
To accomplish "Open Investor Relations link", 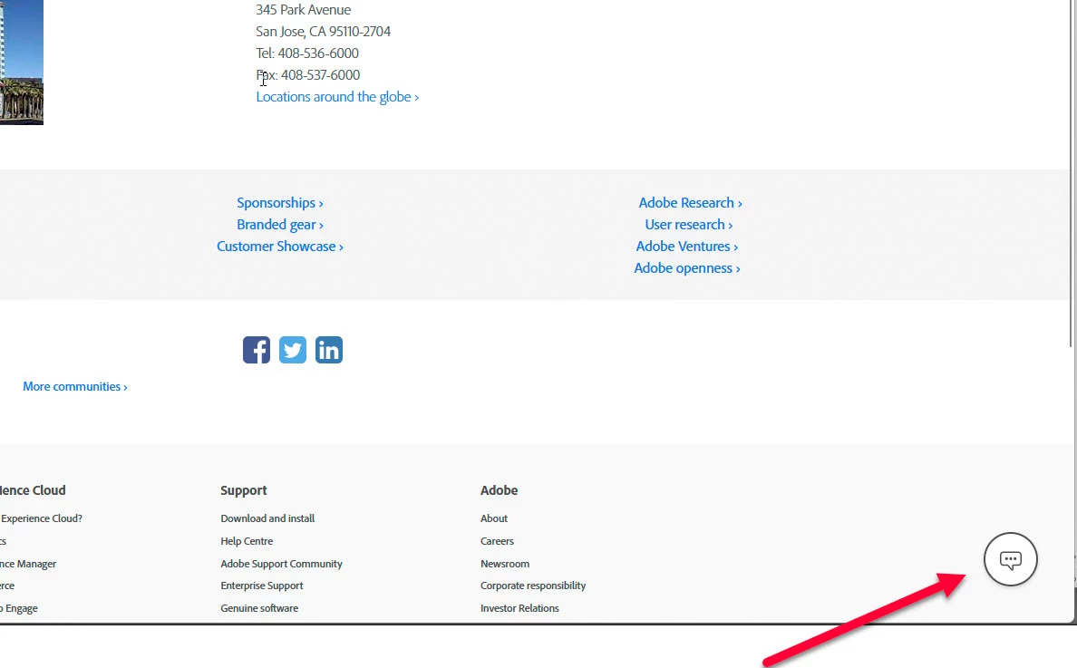I will point(519,608).
